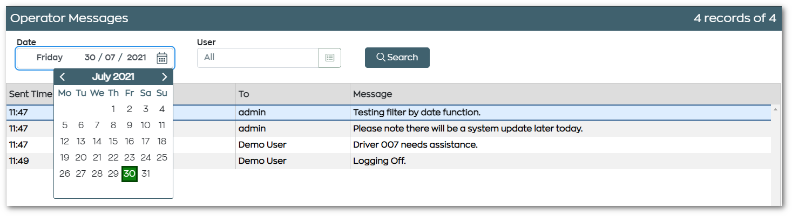Click the Sent Time column header
The height and width of the screenshot is (216, 792).
30,94
